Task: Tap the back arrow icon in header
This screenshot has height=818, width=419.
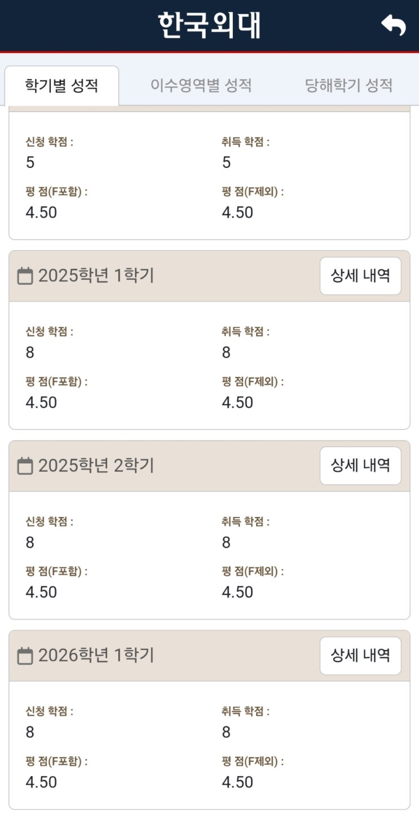Action: [394, 25]
